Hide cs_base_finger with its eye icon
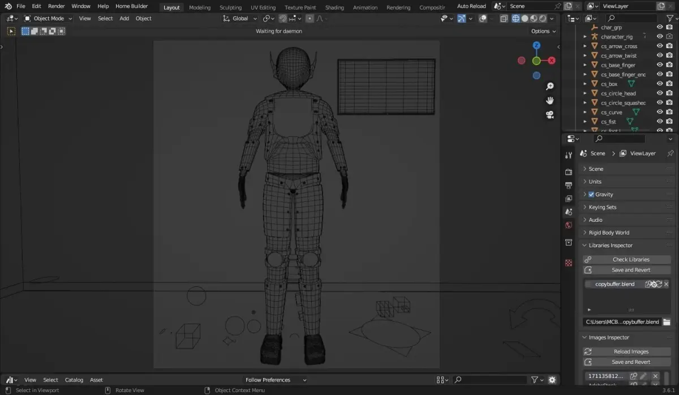The image size is (679, 395). 660,65
